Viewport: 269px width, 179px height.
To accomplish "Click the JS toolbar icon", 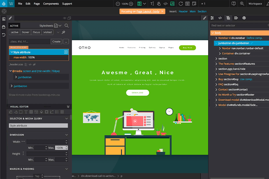I will 172,4.
